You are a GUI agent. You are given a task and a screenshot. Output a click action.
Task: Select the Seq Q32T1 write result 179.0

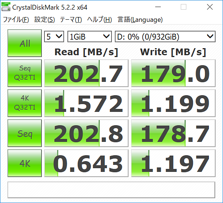tap(173, 73)
